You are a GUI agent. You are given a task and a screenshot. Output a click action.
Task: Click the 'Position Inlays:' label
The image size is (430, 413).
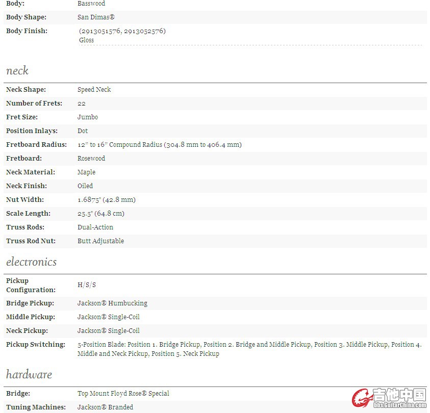coord(32,131)
